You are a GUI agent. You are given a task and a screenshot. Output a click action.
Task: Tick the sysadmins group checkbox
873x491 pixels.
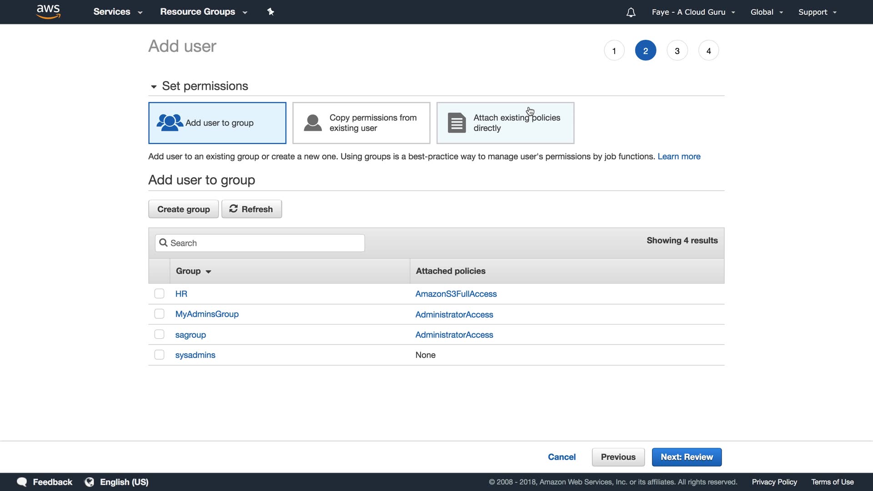point(159,355)
